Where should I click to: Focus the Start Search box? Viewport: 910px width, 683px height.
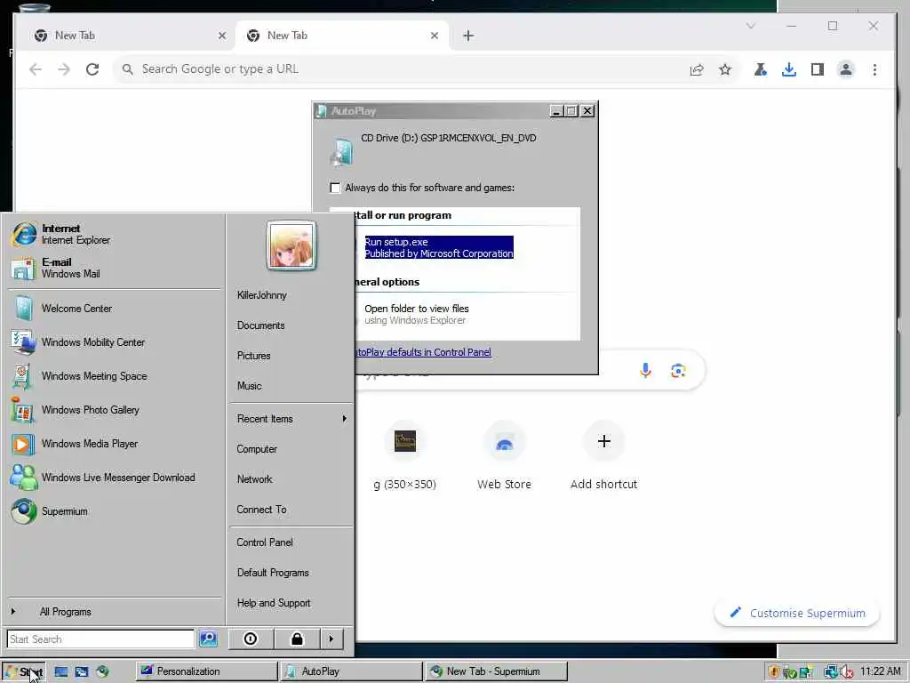click(101, 639)
